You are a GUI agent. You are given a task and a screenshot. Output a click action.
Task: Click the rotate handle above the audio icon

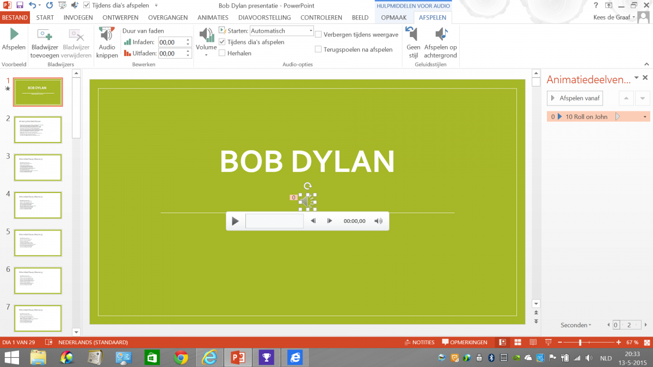307,186
